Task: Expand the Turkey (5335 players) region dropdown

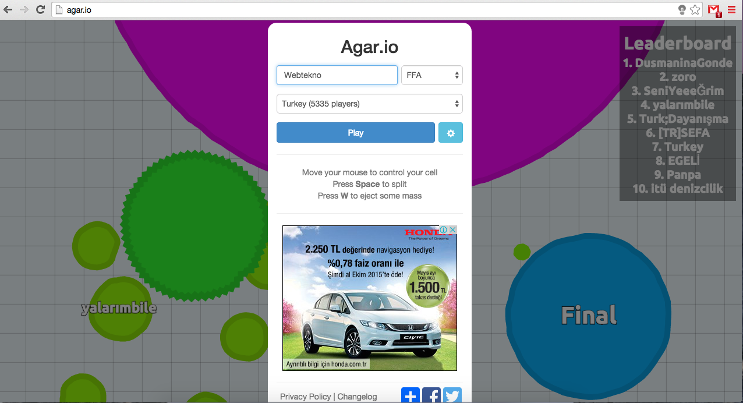Action: point(370,104)
